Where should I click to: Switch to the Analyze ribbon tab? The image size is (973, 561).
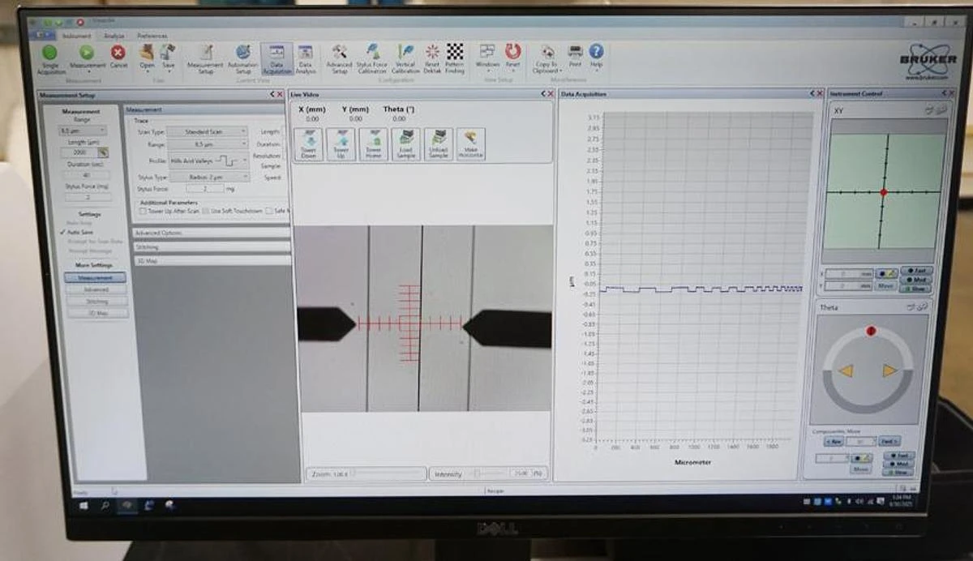click(114, 36)
